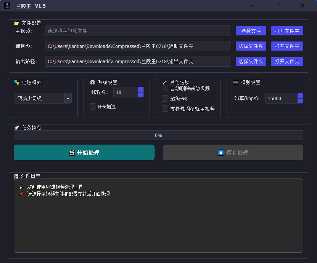The height and width of the screenshot is (263, 317).
Task: Check 自动删除辅助视频 option
Action: [x=165, y=88]
